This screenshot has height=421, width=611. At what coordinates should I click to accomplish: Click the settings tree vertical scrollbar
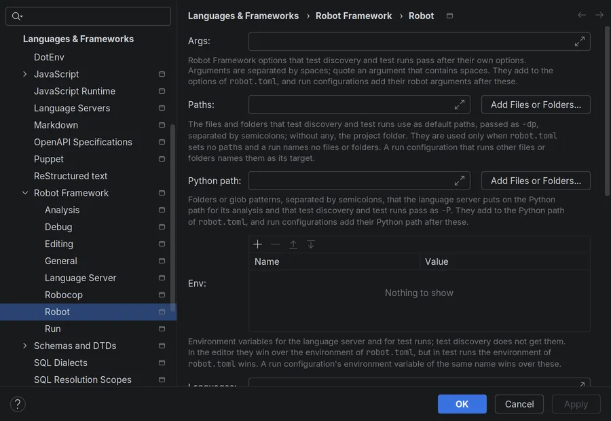(172, 218)
